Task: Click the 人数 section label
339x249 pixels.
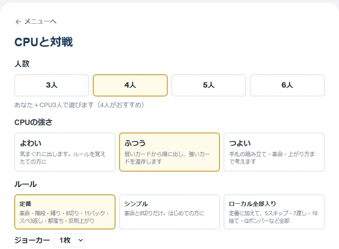Action: [22, 64]
